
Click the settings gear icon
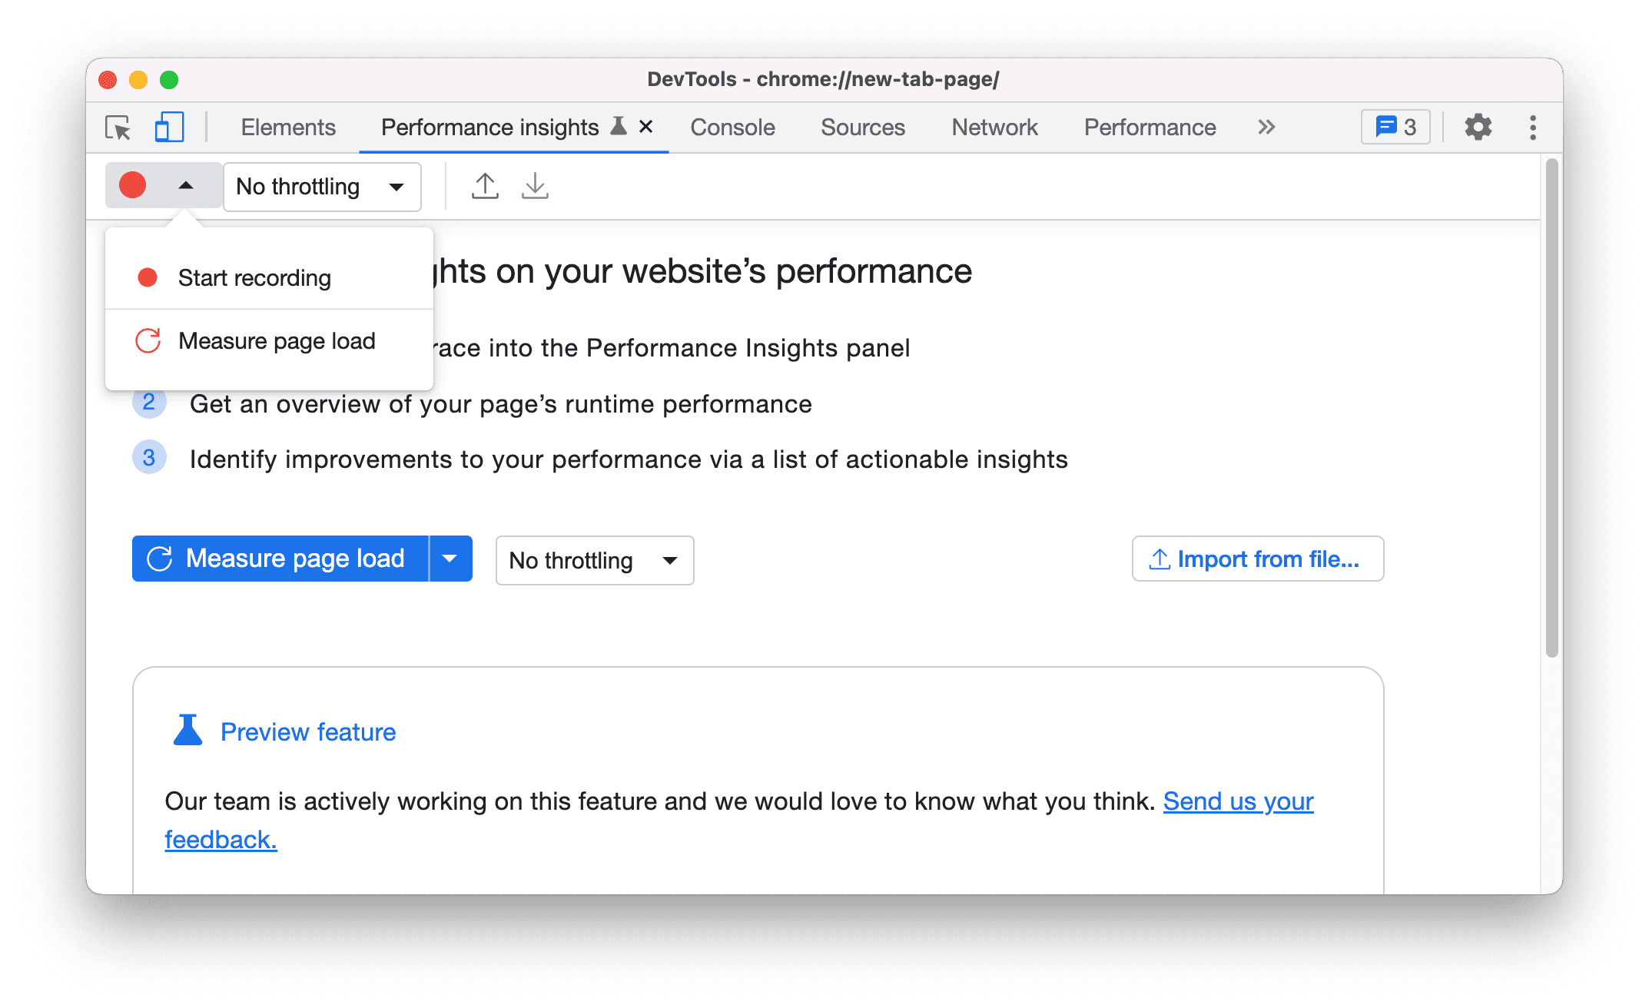[x=1476, y=128]
